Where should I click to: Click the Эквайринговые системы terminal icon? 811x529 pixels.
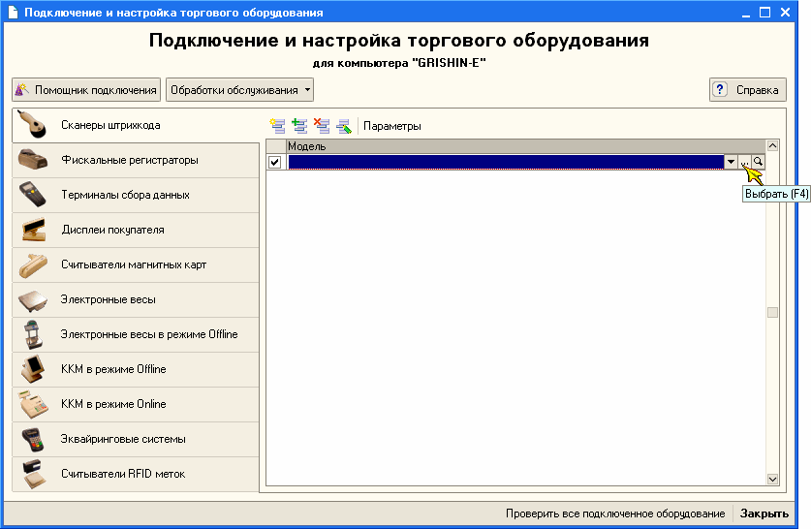(x=33, y=439)
